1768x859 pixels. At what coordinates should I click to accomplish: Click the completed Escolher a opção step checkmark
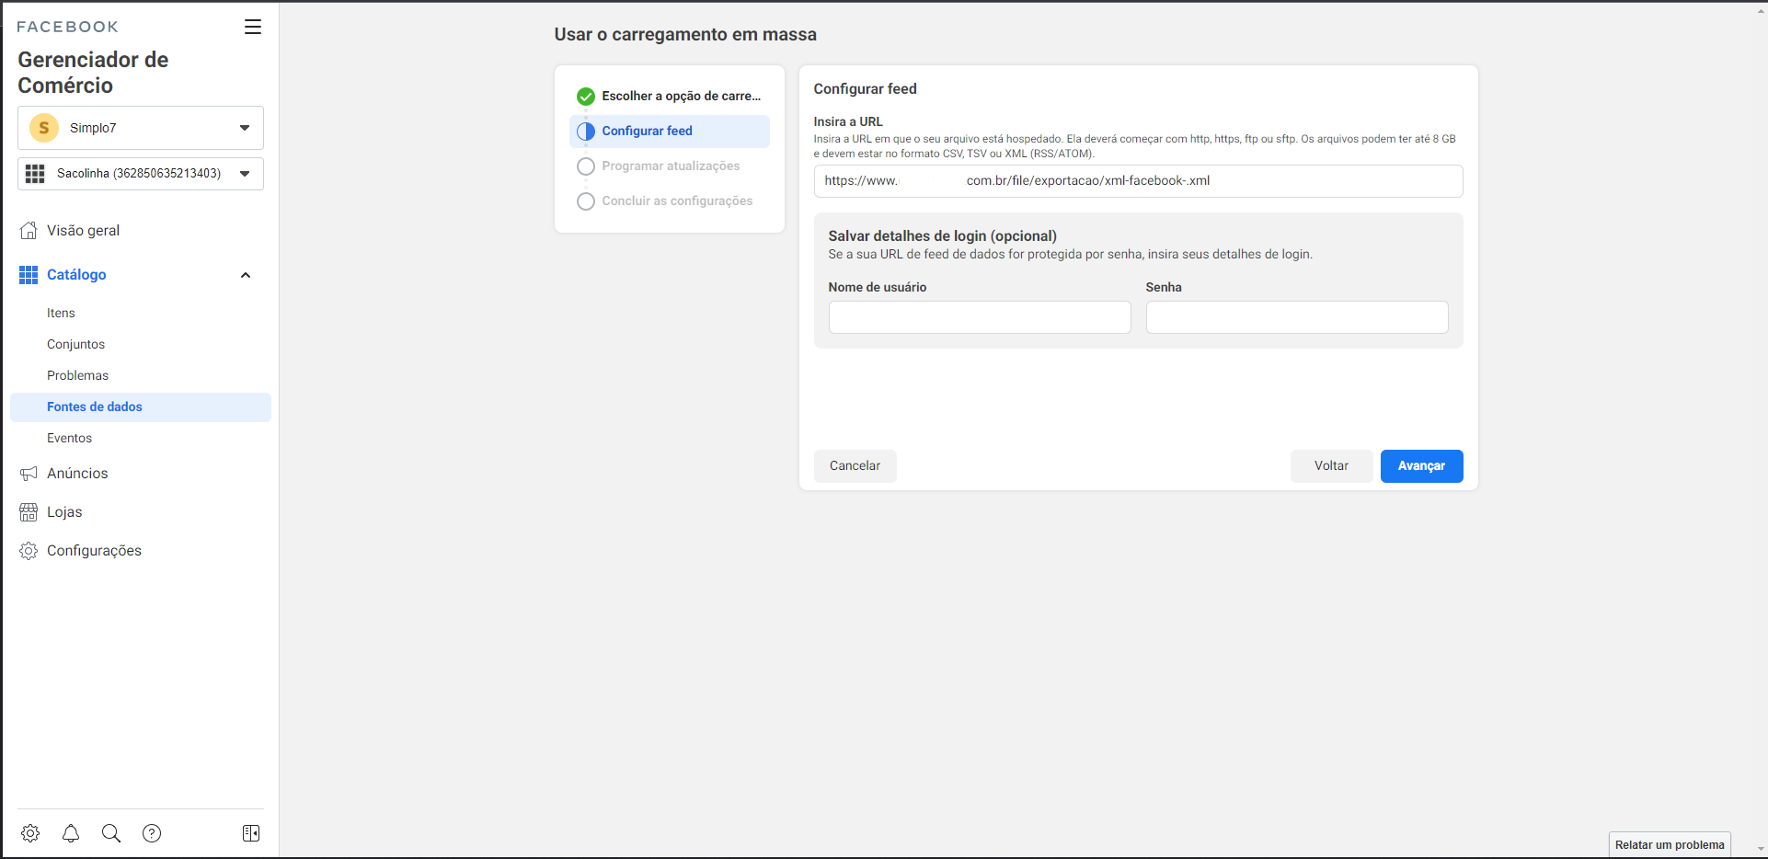pyautogui.click(x=586, y=97)
